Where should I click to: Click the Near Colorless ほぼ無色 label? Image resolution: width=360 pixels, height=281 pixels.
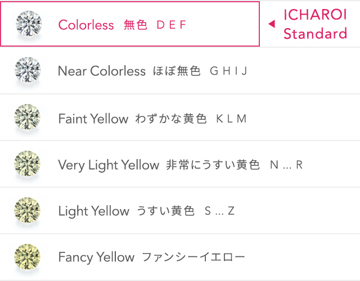click(x=129, y=71)
